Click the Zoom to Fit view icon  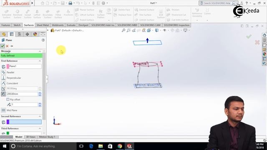coord(123,30)
